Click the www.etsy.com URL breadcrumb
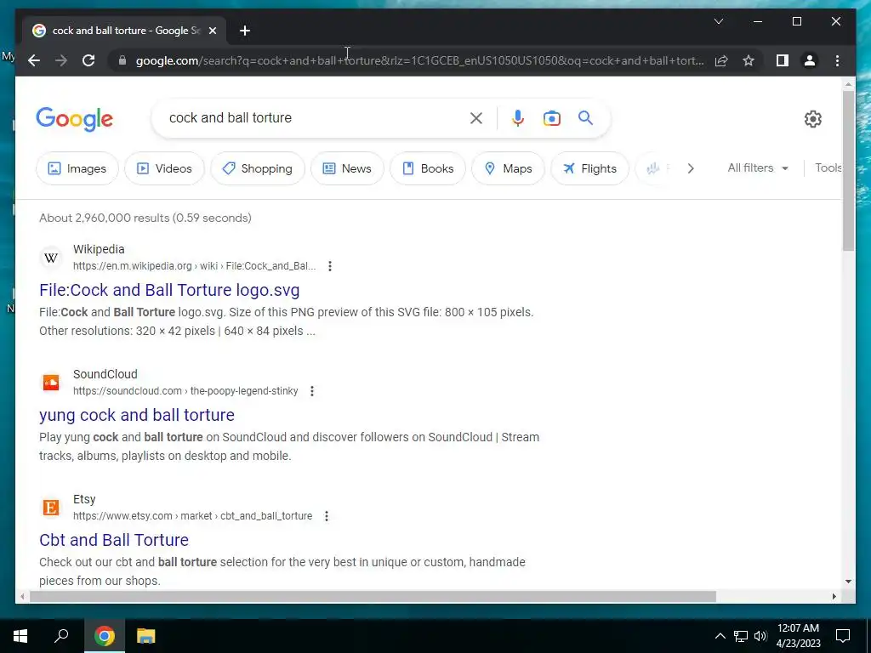This screenshot has width=871, height=653. [193, 516]
